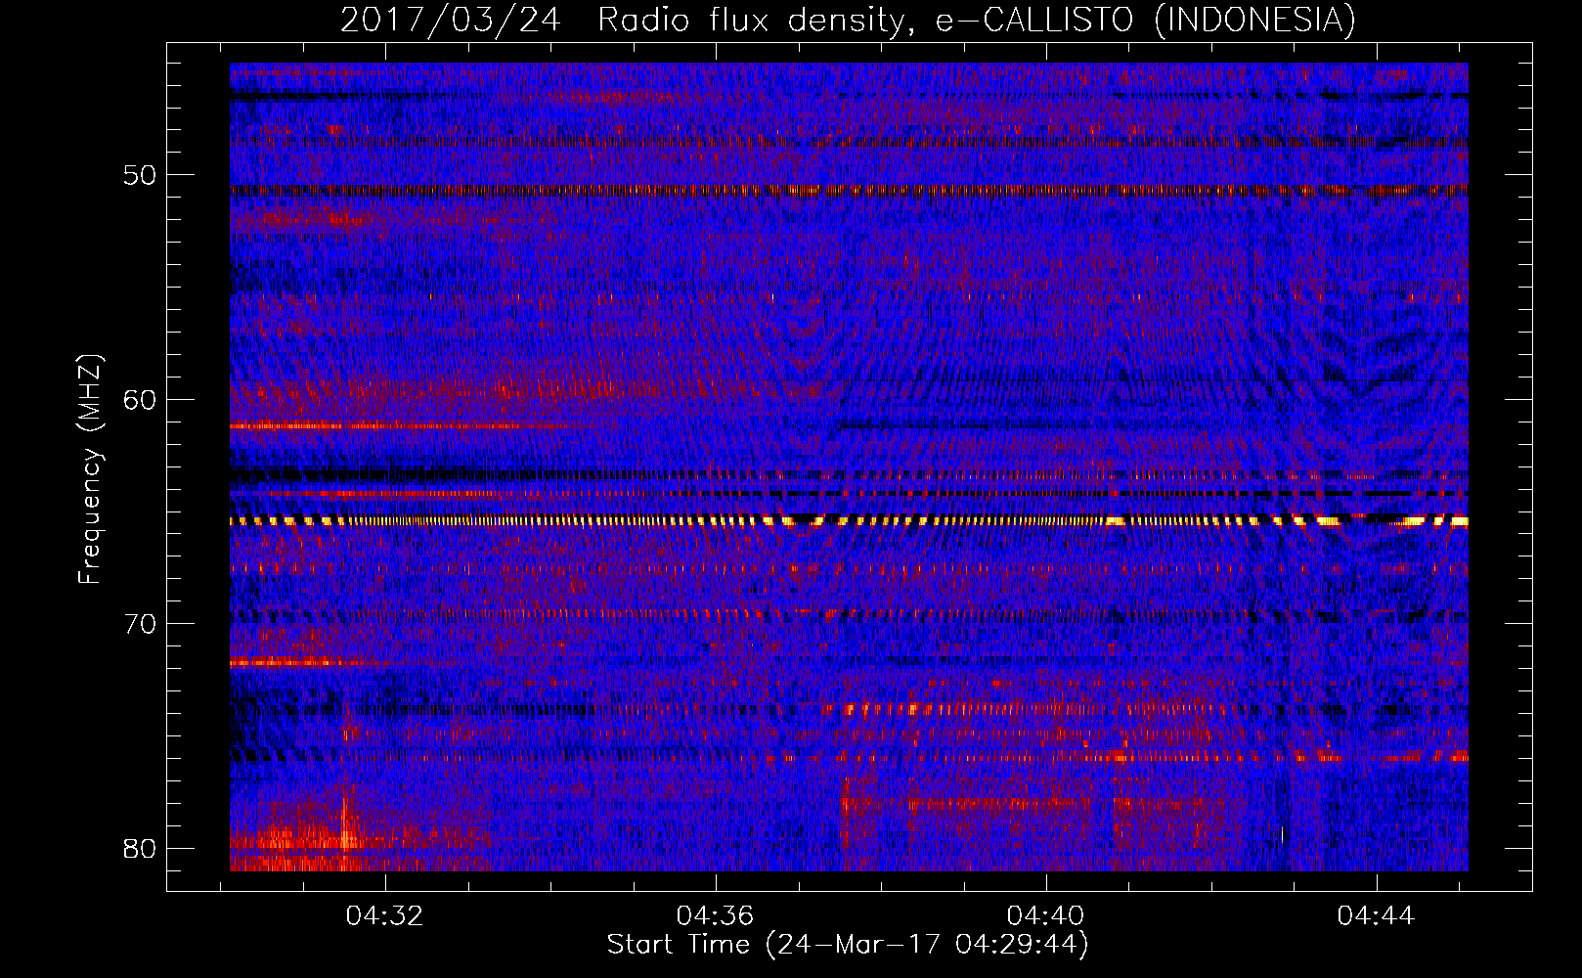
Task: Click the 04:40 time tick label
Action: click(x=1046, y=915)
